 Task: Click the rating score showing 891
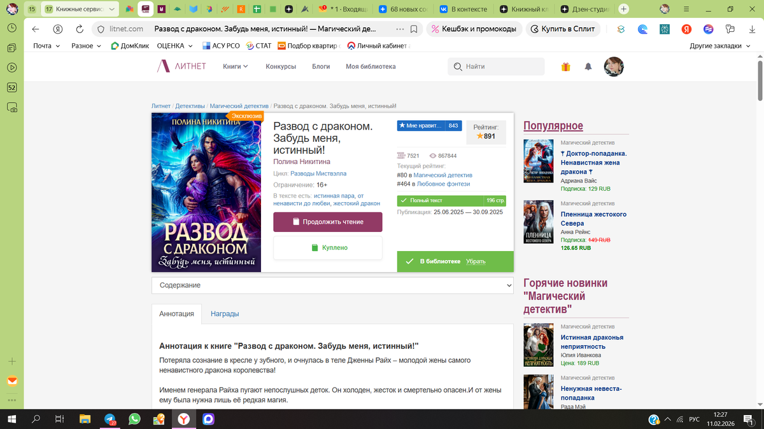(x=486, y=136)
